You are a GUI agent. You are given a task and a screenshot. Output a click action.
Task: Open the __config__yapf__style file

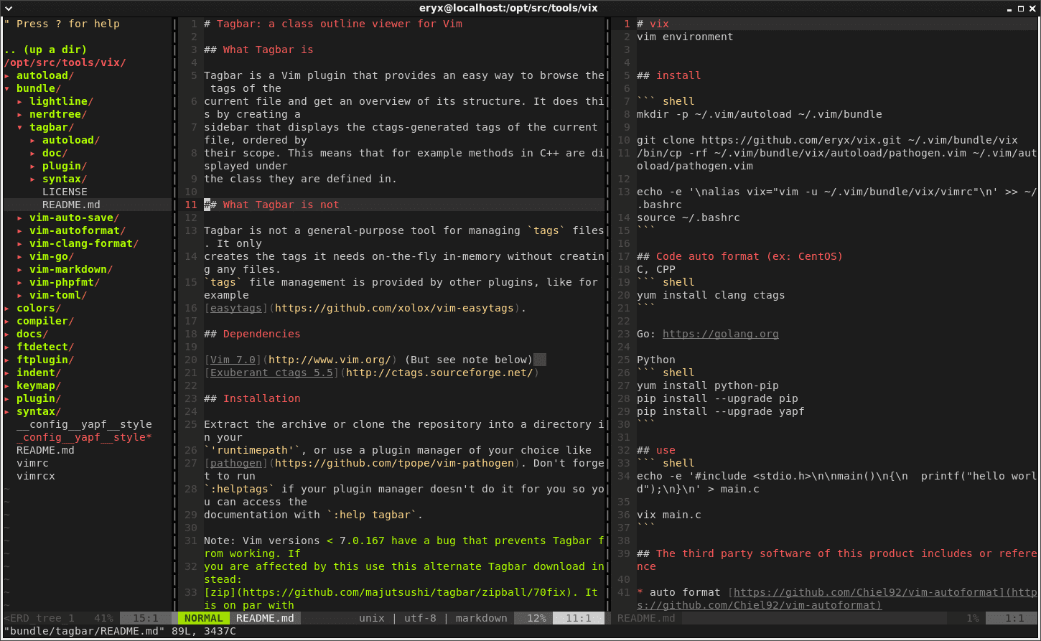[x=84, y=424]
